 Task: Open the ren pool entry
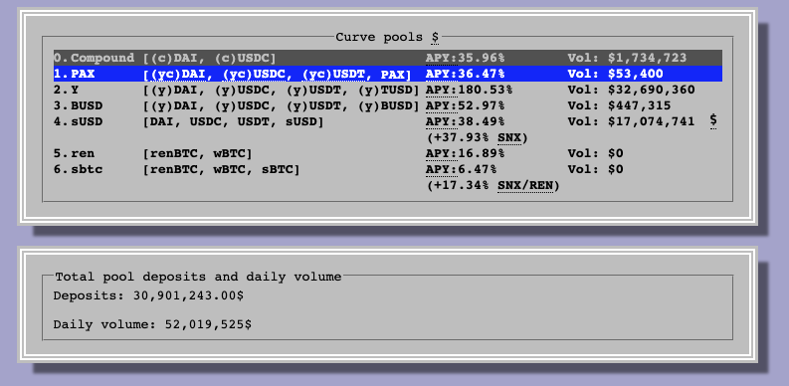click(388, 153)
